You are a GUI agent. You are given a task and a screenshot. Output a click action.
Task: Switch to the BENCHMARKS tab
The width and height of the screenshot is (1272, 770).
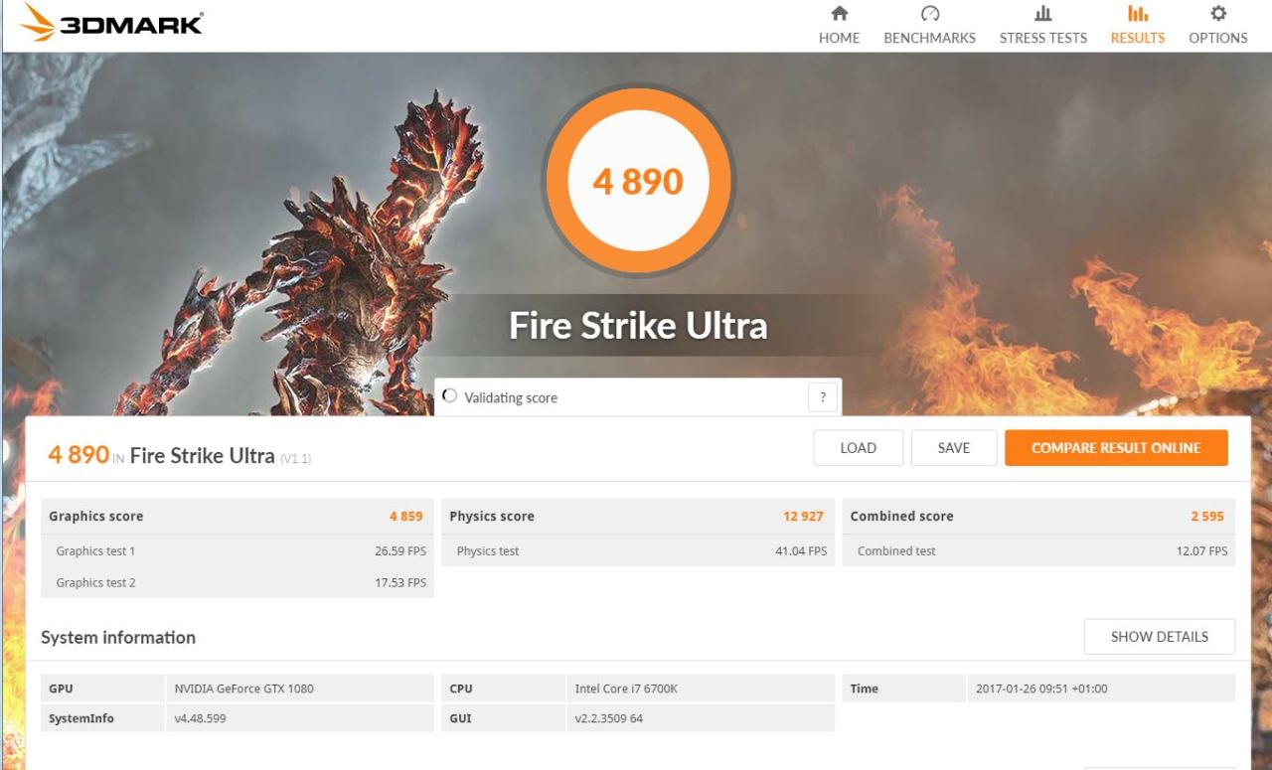tap(930, 38)
